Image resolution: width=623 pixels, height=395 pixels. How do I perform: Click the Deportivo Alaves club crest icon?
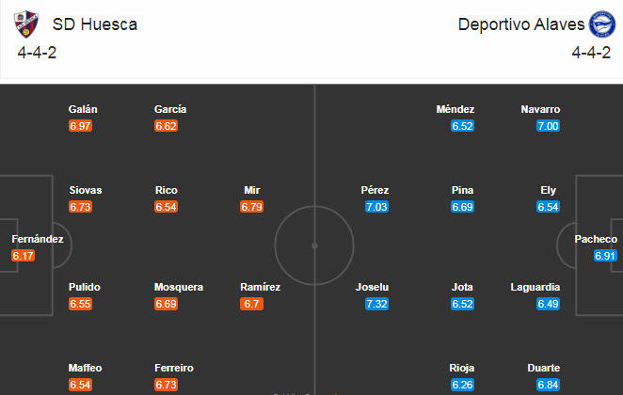599,24
